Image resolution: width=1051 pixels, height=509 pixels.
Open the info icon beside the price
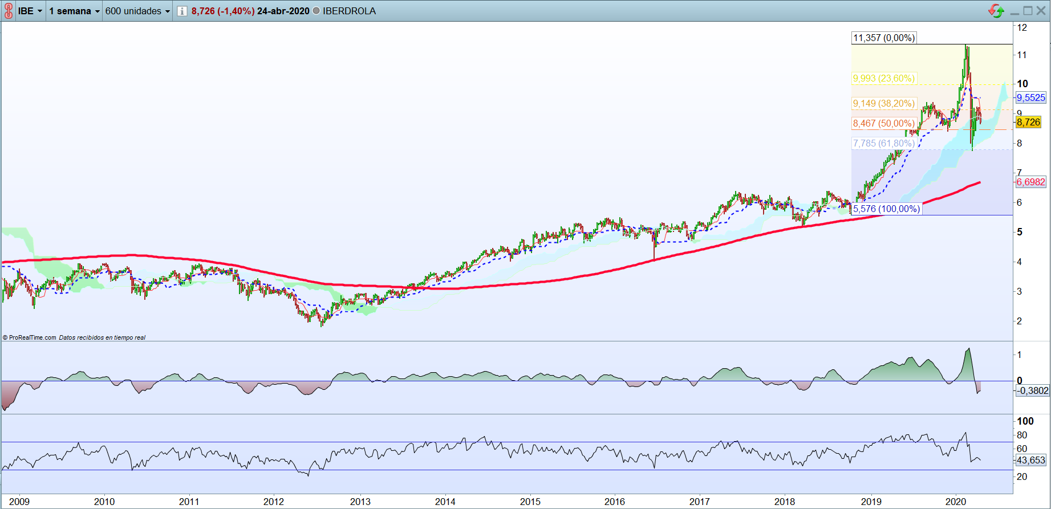[x=182, y=11]
